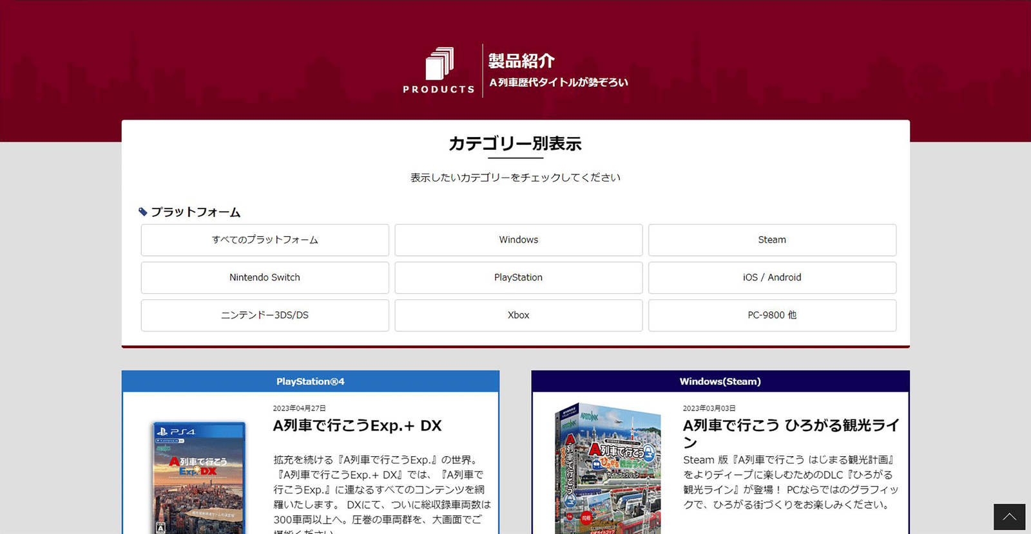Open A列車で行こう ひろがる観光ライン title
The height and width of the screenshot is (534, 1031).
791,434
